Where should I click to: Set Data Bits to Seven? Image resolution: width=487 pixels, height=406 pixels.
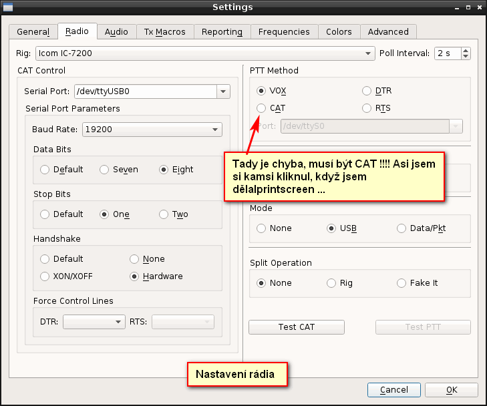tap(104, 170)
